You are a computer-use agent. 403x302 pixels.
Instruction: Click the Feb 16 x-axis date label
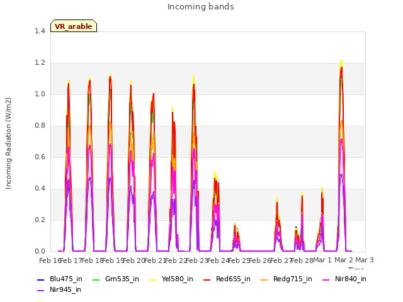point(49,260)
